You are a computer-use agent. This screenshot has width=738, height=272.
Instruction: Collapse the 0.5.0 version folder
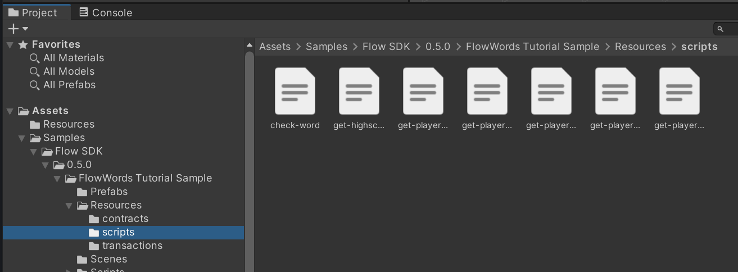pyautogui.click(x=46, y=165)
